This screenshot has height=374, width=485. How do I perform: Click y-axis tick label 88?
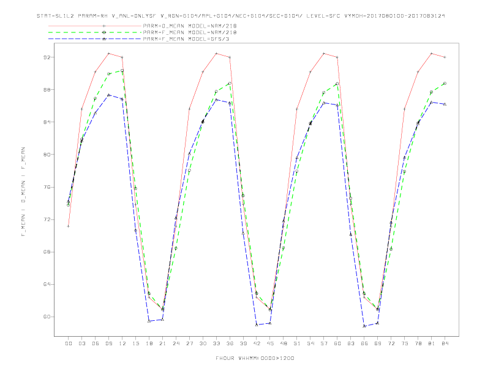pos(47,90)
